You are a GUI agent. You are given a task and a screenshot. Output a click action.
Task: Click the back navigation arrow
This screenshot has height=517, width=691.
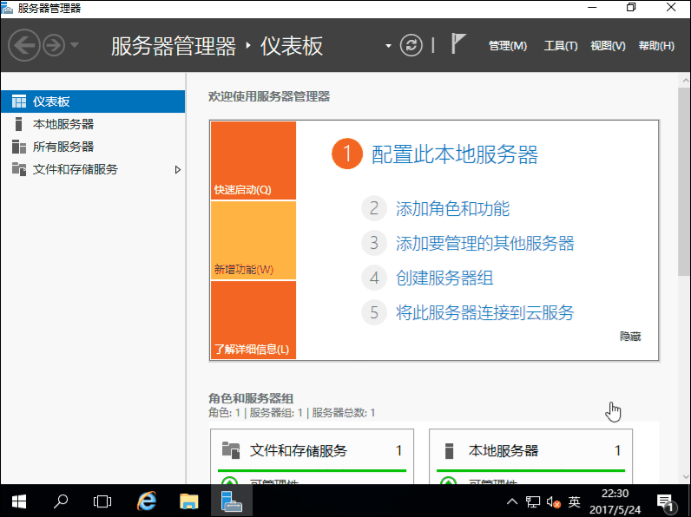23,45
